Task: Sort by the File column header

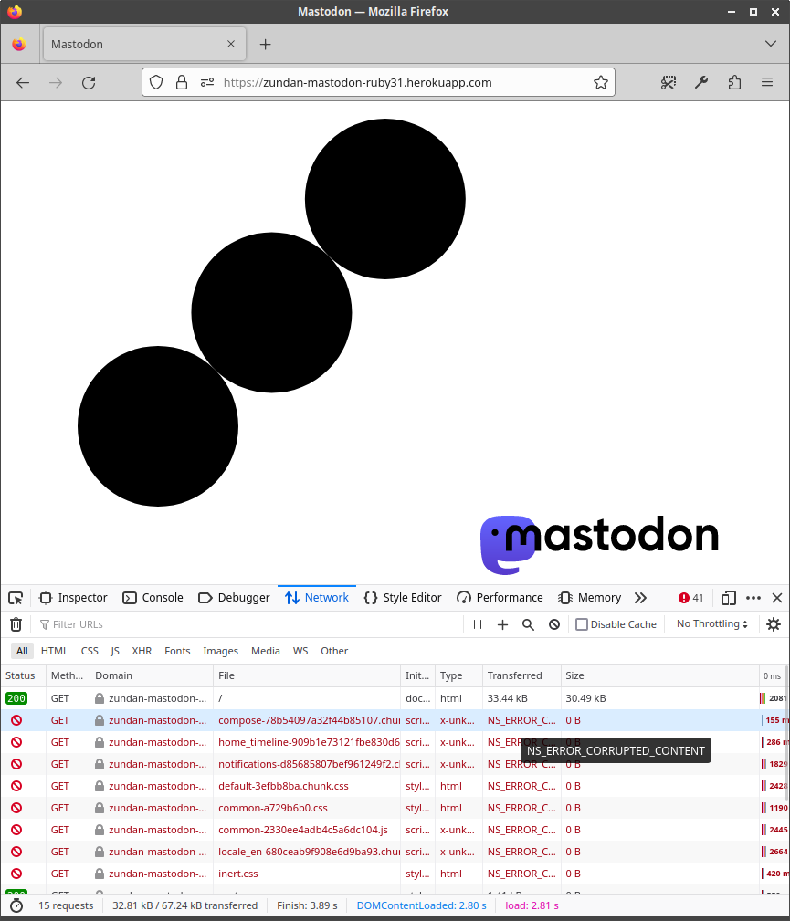Action: [307, 675]
